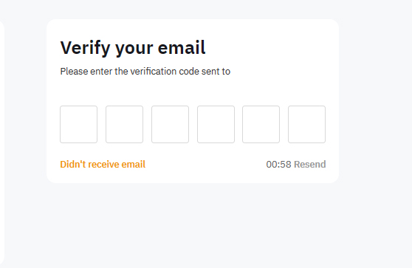Click the word "code" in the subtitle

click(189, 71)
